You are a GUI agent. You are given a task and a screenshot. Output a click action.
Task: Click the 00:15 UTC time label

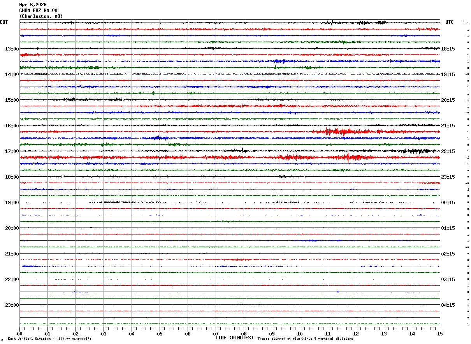coord(448,203)
